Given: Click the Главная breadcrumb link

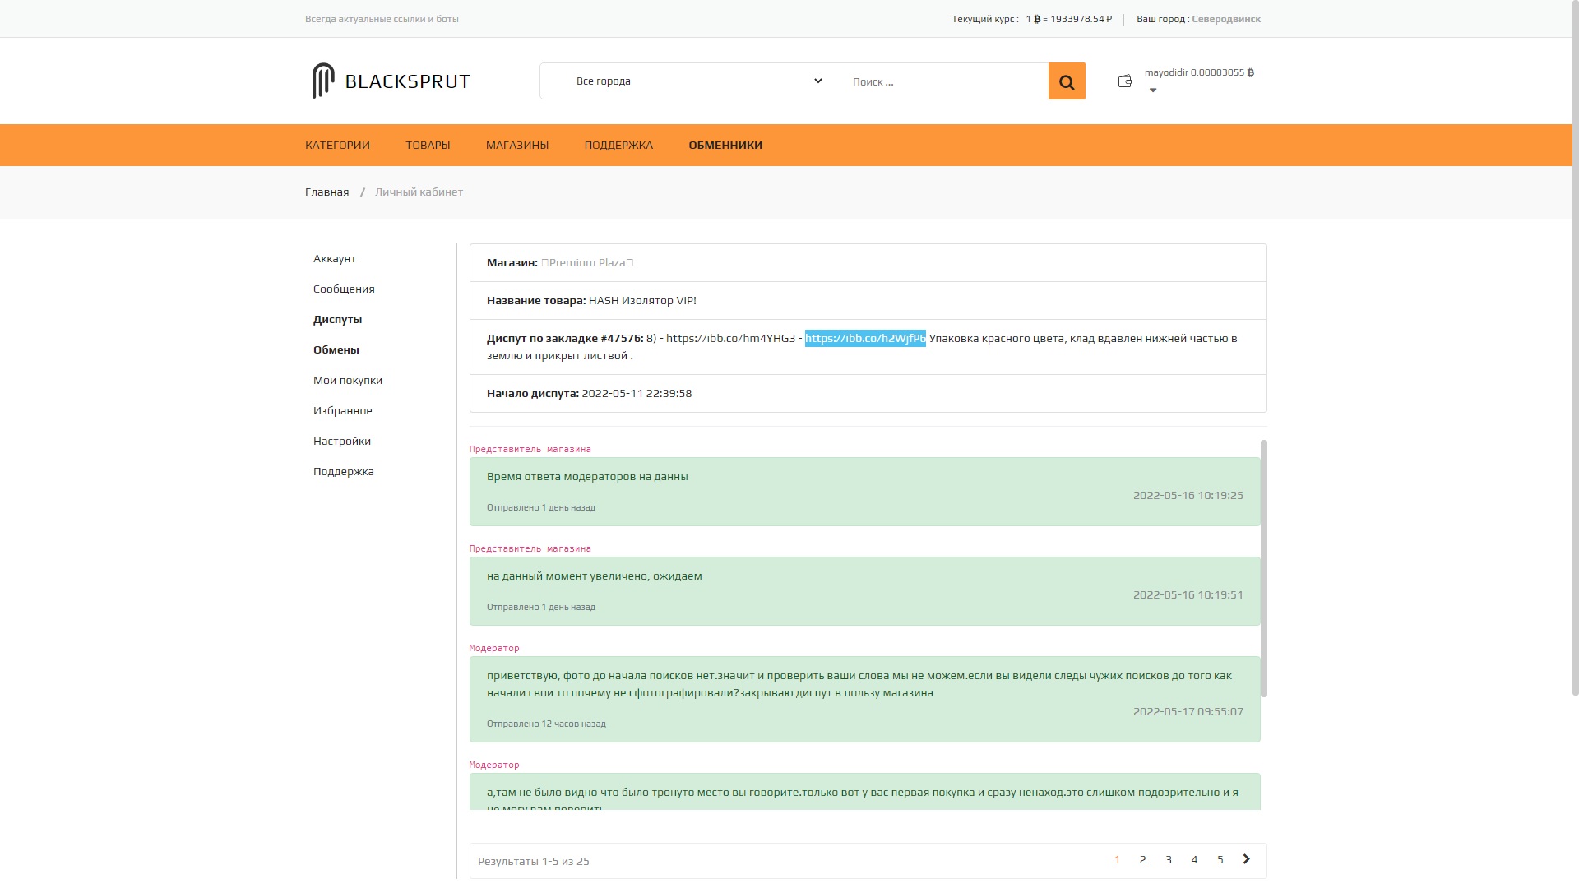Looking at the screenshot, I should tap(327, 192).
